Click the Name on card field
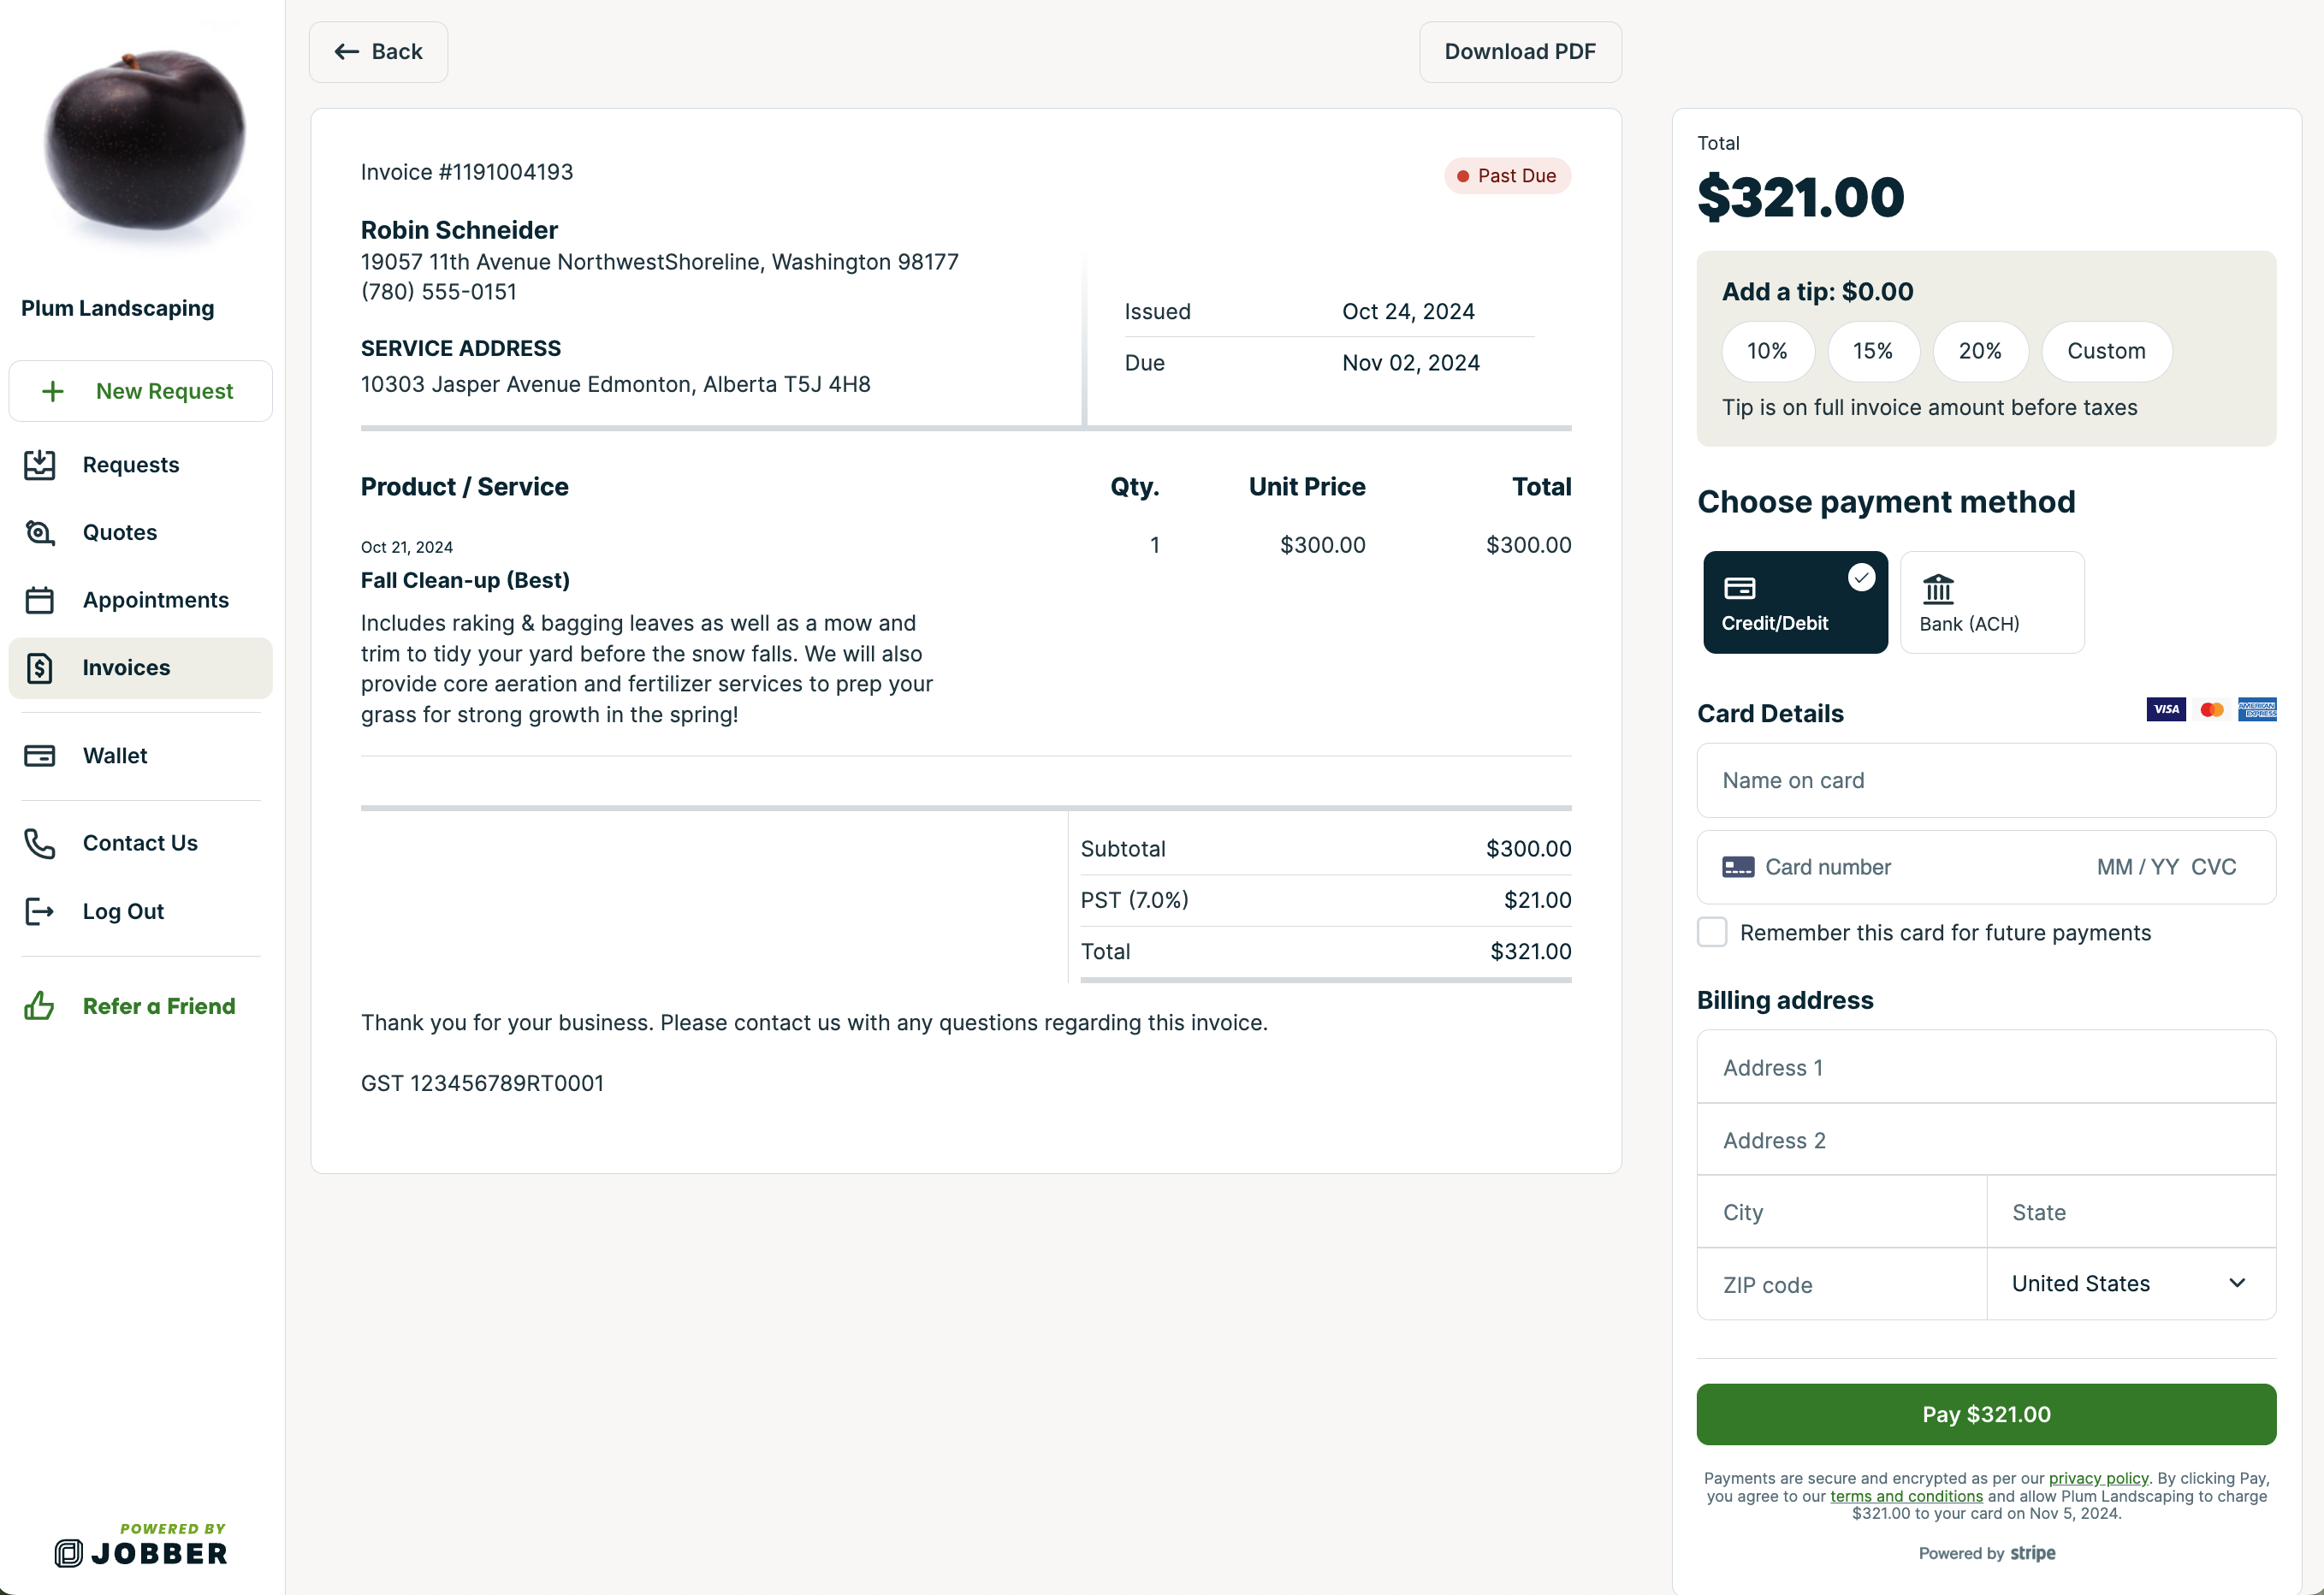Screen dimensions: 2324x1595 coord(1985,780)
